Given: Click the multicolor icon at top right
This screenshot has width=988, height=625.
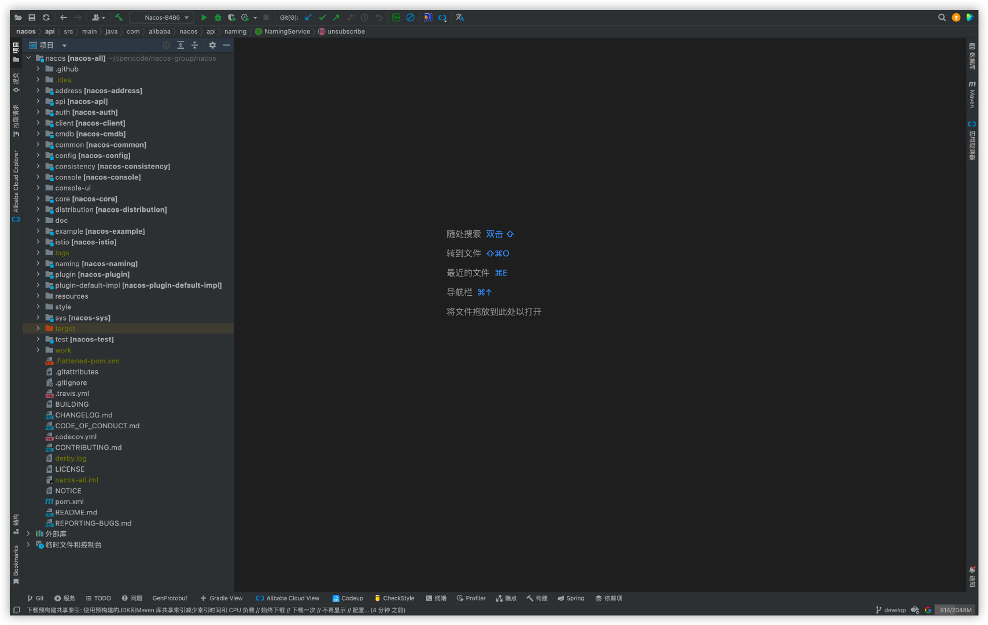Looking at the screenshot, I should point(970,17).
